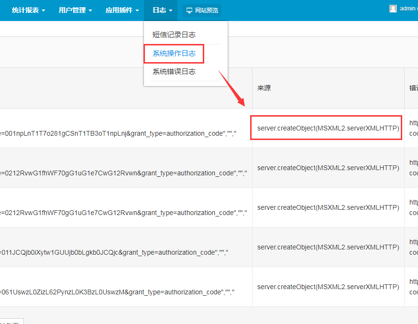Click the cut-off 错 column header
418x324 pixels.
click(x=413, y=88)
